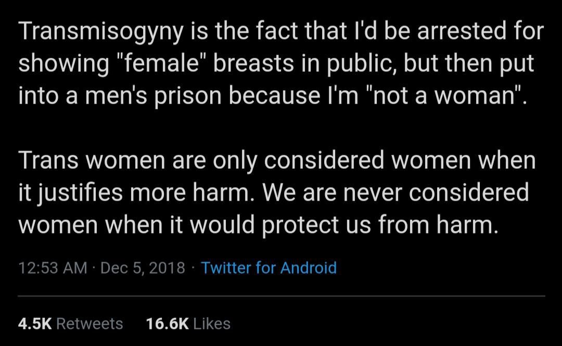Click the line starting "it justifies more harm"
This screenshot has width=562, height=346.
tap(273, 193)
